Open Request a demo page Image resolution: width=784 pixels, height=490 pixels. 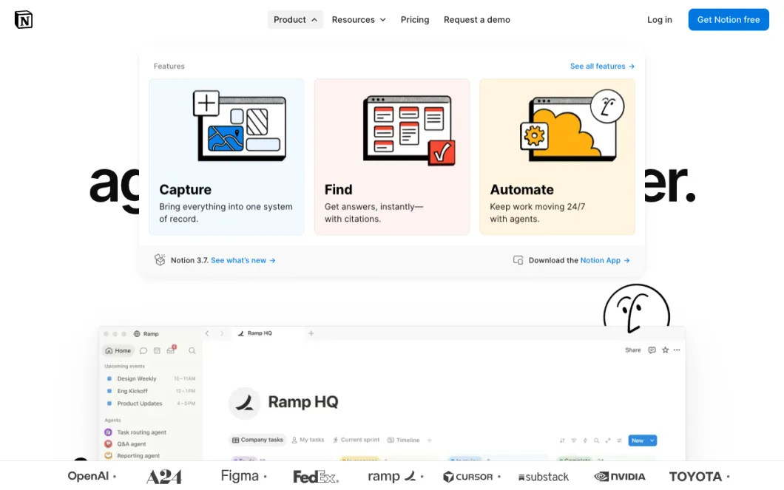click(x=476, y=19)
